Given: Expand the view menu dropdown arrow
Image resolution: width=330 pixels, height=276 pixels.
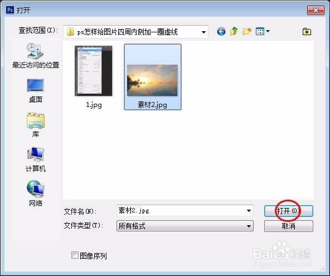Looking at the screenshot, I should coord(268,31).
